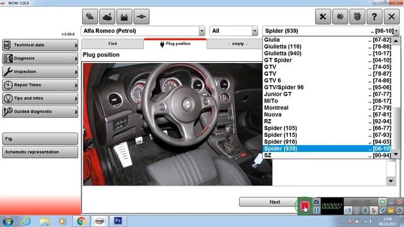The image size is (404, 227).
Task: Toggle cursor capture in recorder toolbar
Action: click(x=374, y=211)
